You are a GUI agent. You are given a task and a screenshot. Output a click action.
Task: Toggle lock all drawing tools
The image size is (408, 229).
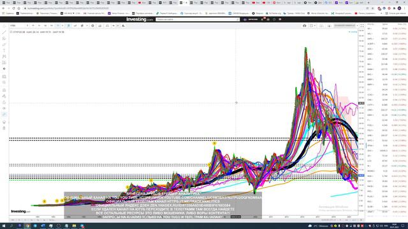coord(4,102)
